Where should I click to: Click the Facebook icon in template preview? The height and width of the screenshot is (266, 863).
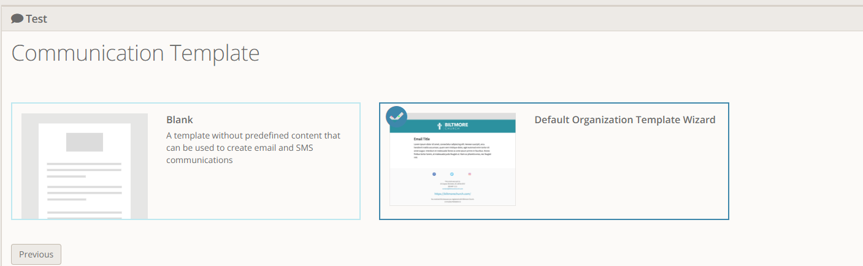[x=434, y=174]
